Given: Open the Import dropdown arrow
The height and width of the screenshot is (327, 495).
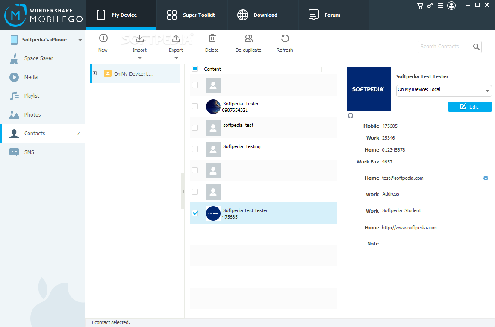Looking at the screenshot, I should click(140, 58).
